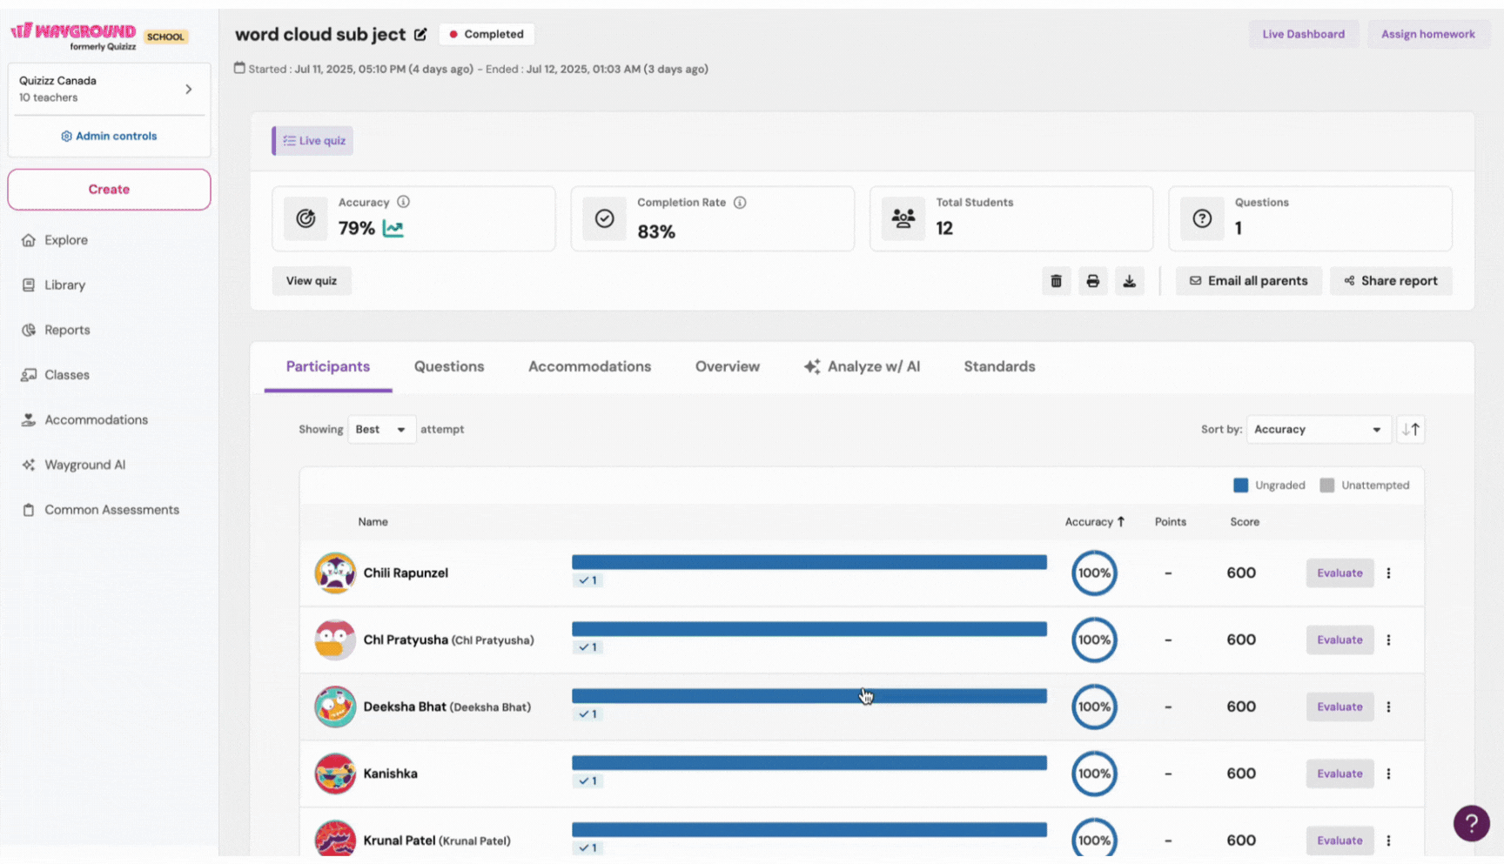Click Chili Rapunzel's avatar
Image resolution: width=1504 pixels, height=864 pixels.
(x=335, y=573)
